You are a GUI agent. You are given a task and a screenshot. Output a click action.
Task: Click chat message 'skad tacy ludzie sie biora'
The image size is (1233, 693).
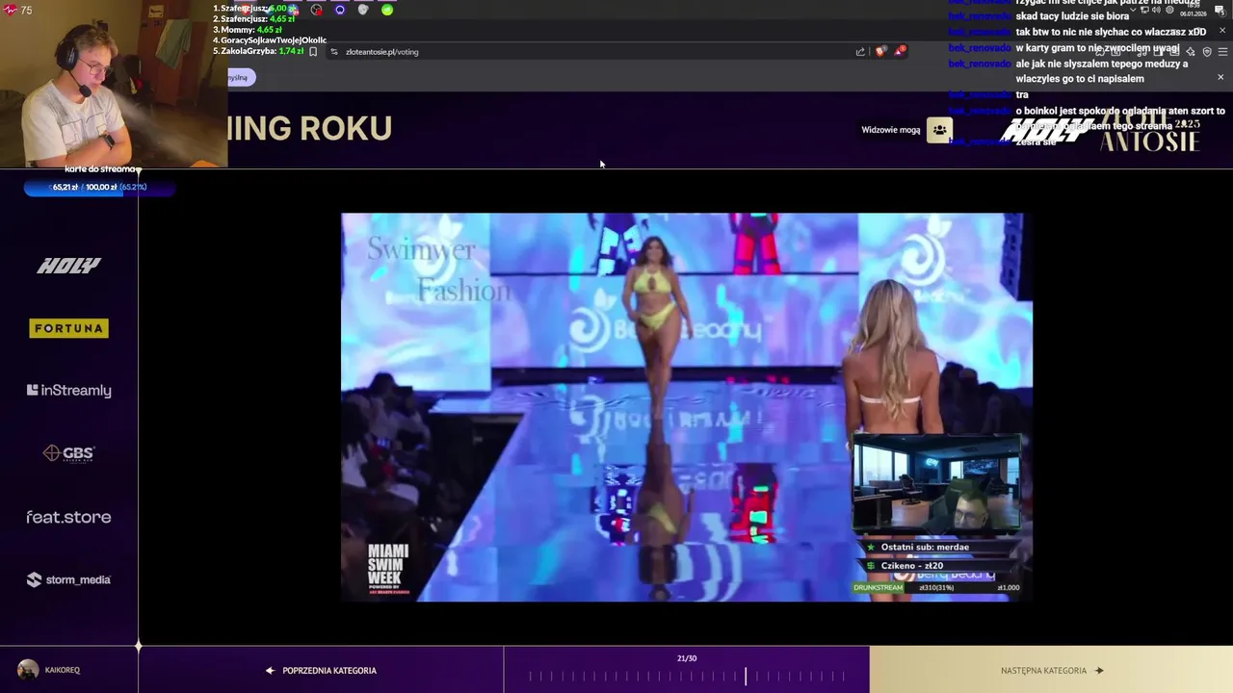point(1072,16)
